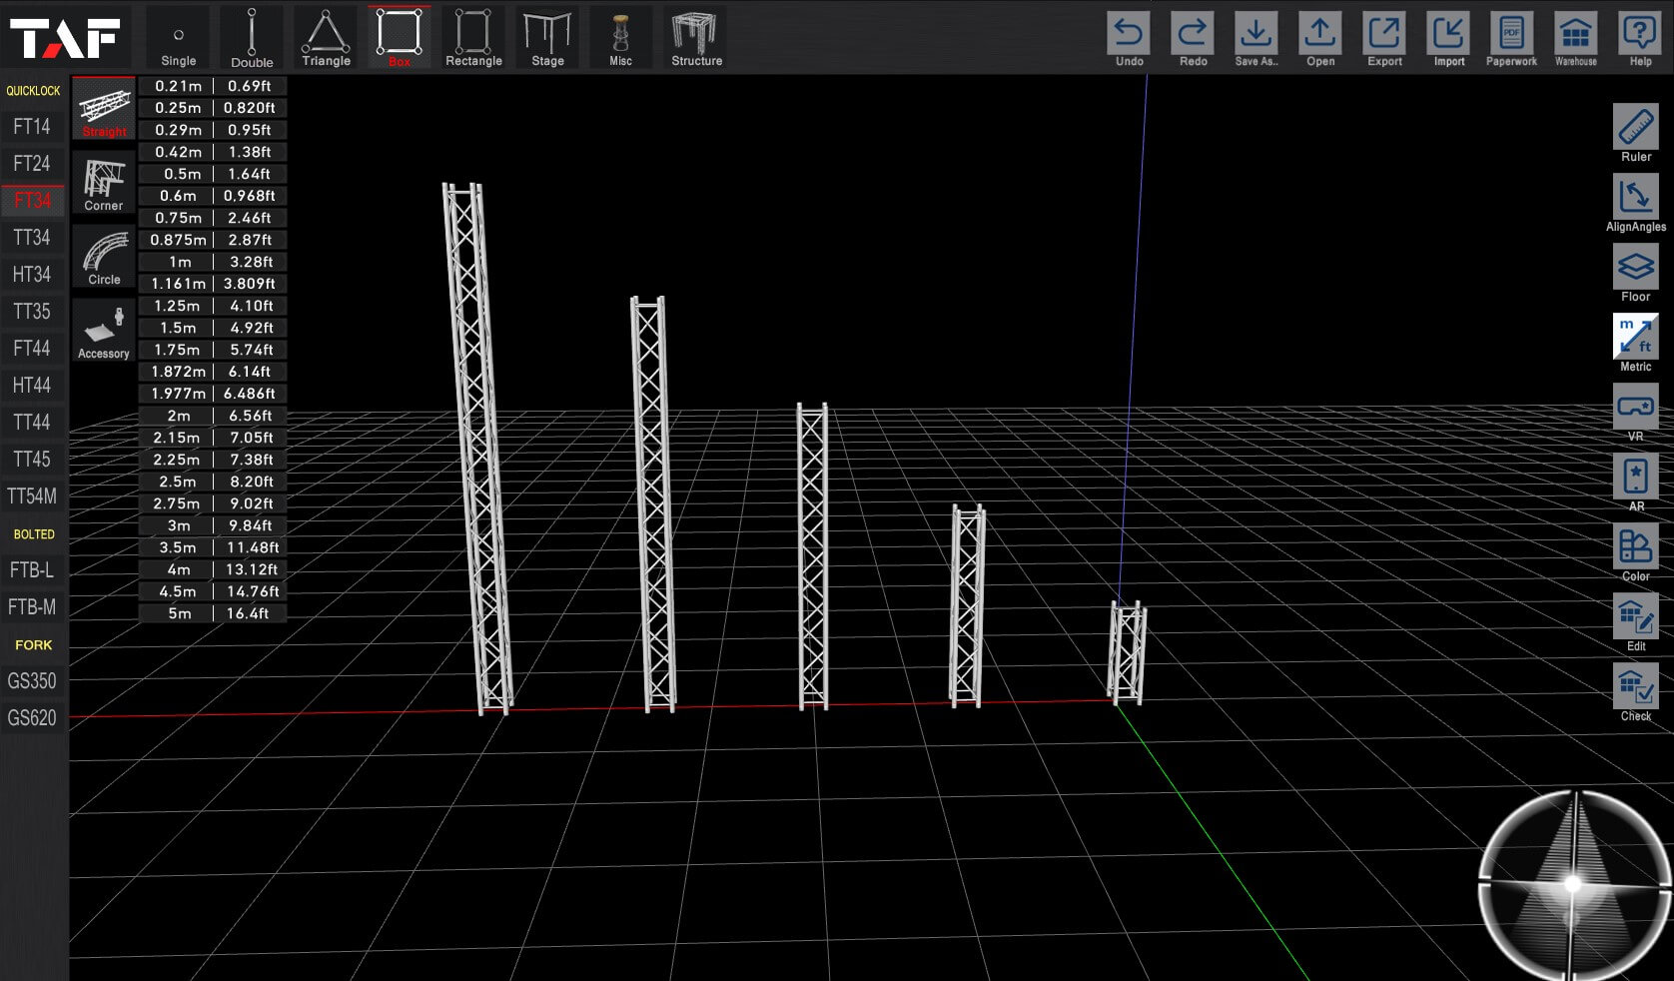Switch to the TT35 truss series
Screen dimensions: 1674x981
(x=32, y=311)
